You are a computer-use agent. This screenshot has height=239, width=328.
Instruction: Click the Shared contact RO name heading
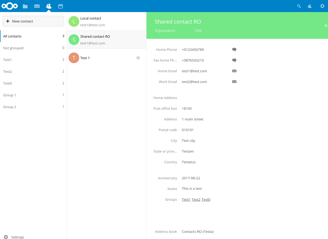tap(178, 22)
